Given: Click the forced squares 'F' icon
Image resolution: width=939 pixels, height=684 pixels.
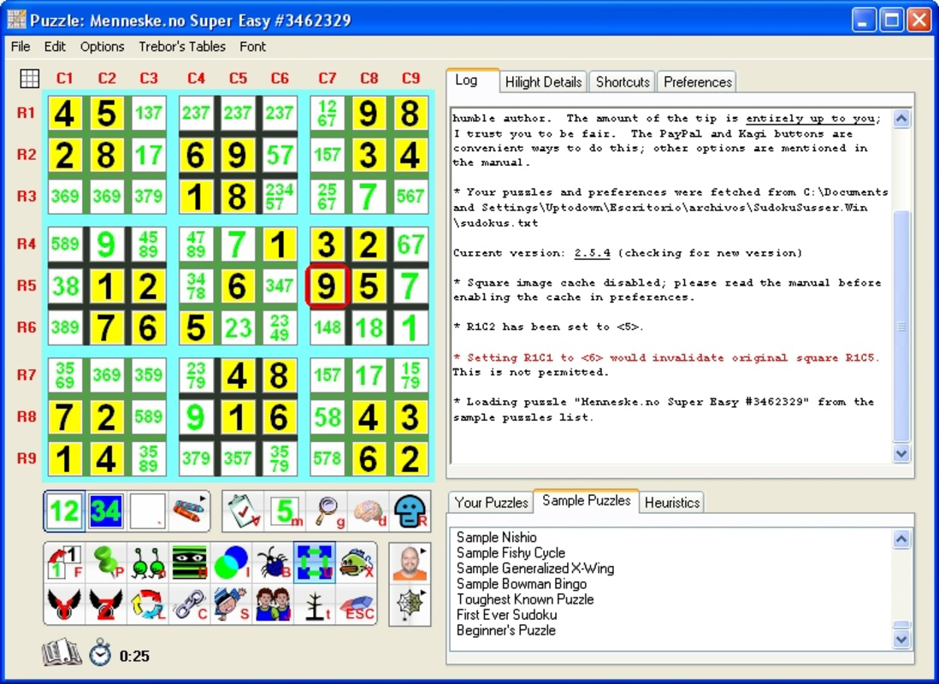Looking at the screenshot, I should coord(65,563).
